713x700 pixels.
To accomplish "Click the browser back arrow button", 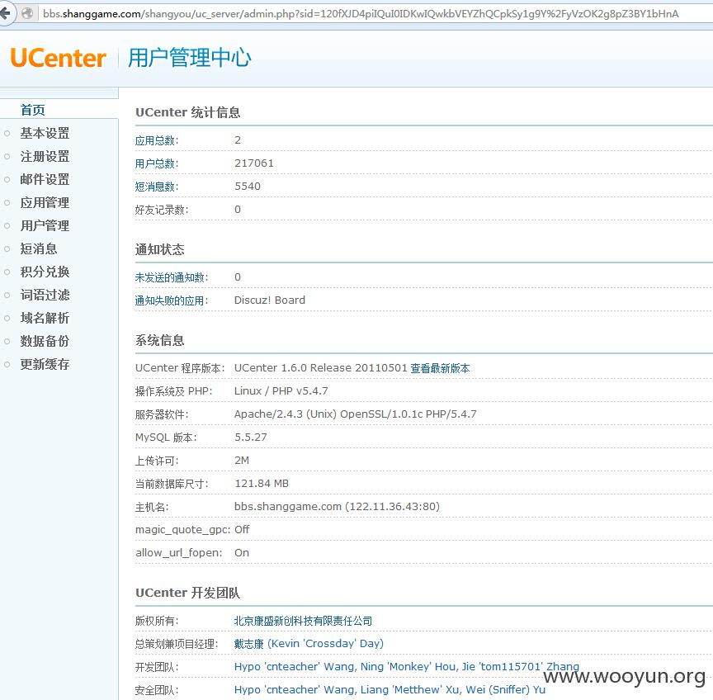I will coord(5,14).
